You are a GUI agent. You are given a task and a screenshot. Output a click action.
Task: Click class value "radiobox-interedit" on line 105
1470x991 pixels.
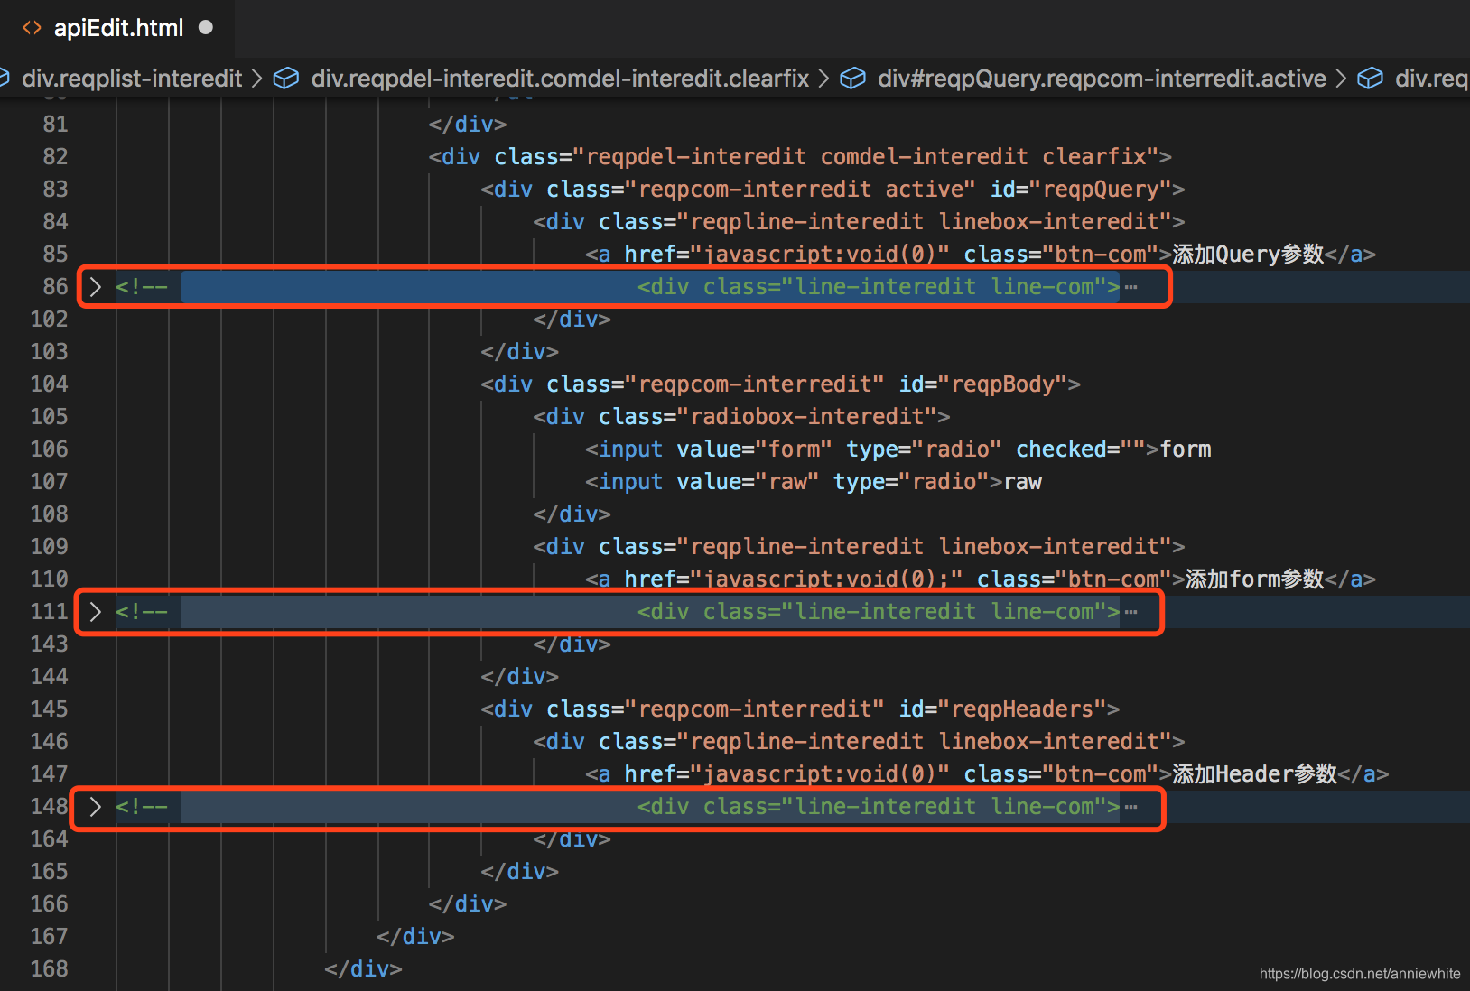(x=807, y=417)
